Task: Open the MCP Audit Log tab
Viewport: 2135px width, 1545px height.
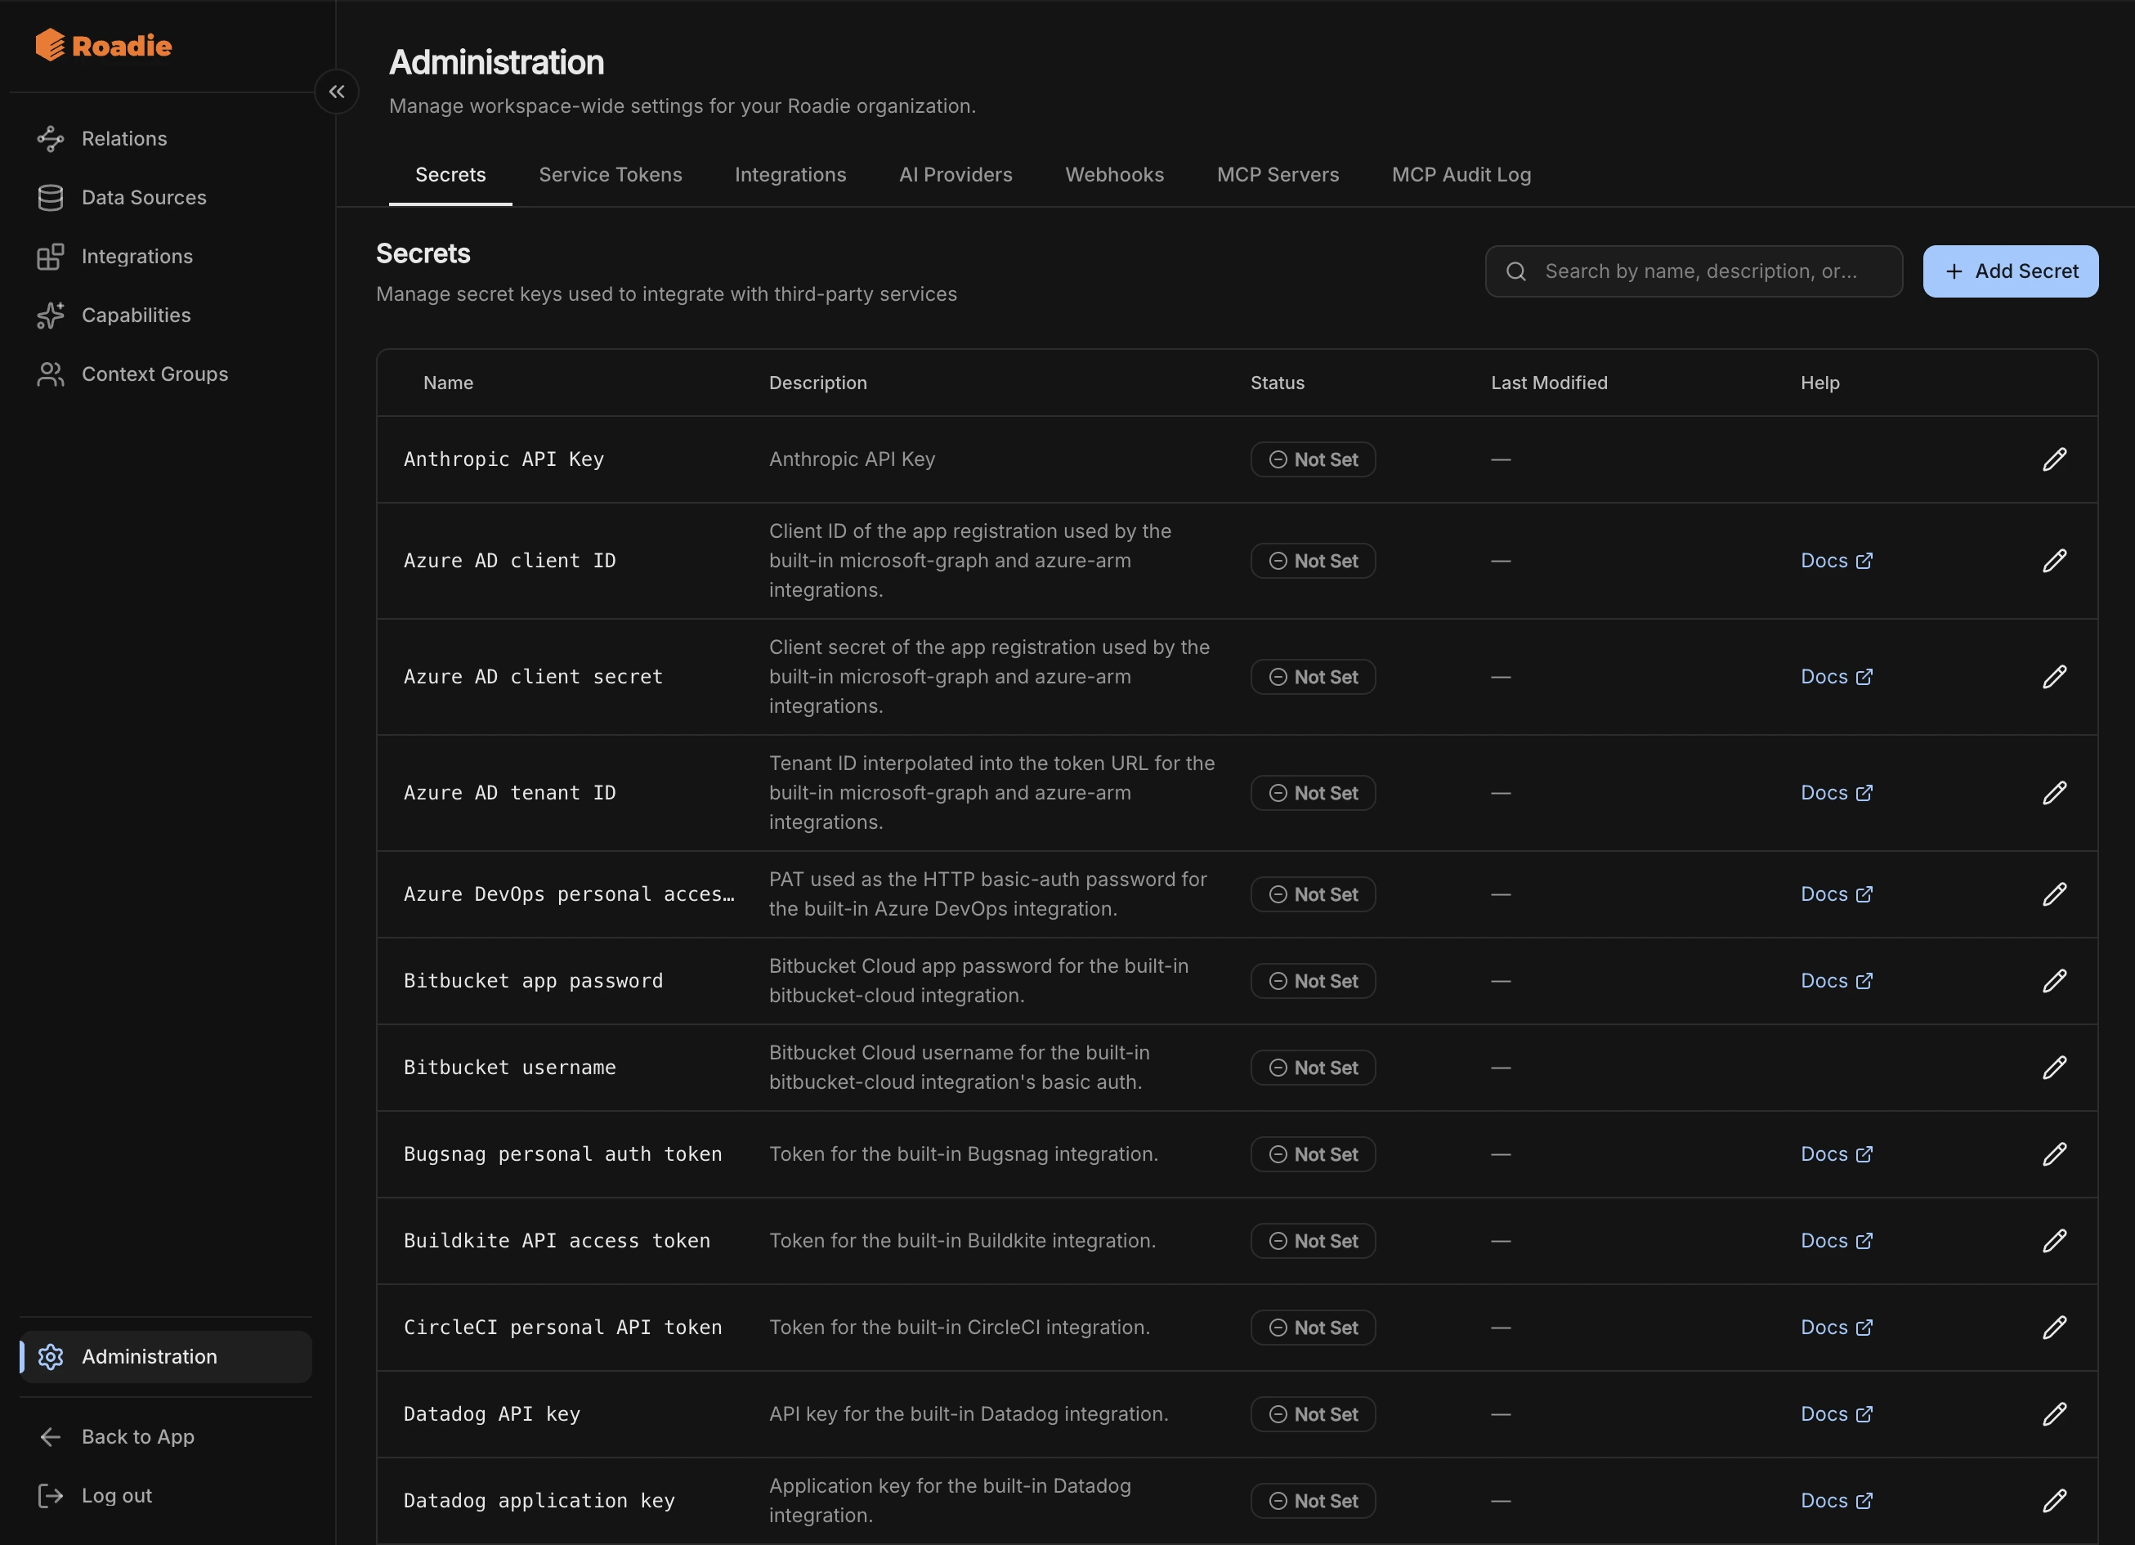Action: pyautogui.click(x=1461, y=175)
